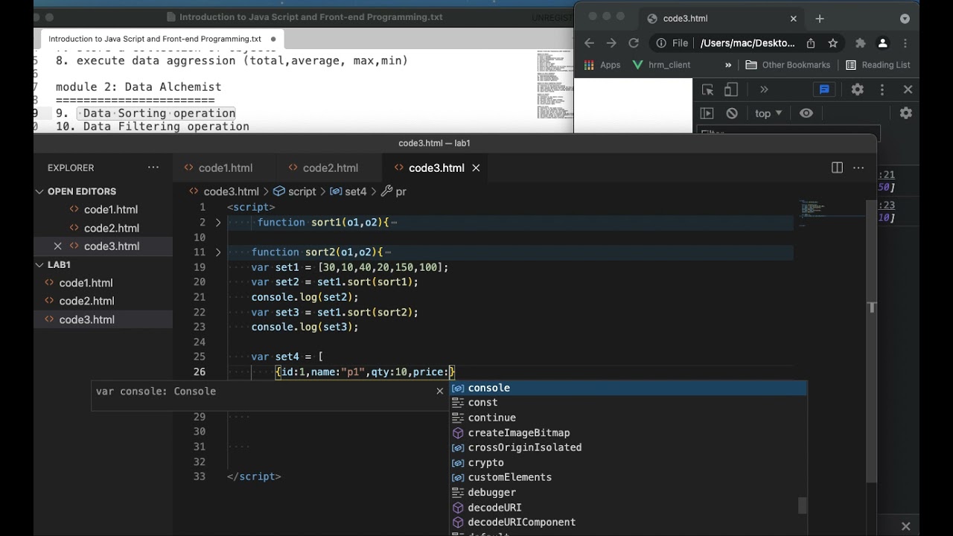Choose continue autocomplete suggestion
Screen dimensions: 953x536
point(628,418)
